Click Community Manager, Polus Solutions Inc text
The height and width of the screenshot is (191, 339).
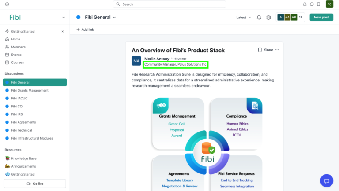click(x=175, y=64)
